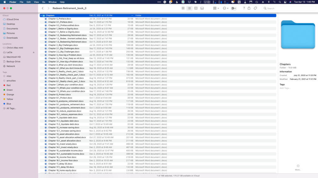Click the menu bar date and time
Viewport: 318px width, 178px height.
click(304, 2)
